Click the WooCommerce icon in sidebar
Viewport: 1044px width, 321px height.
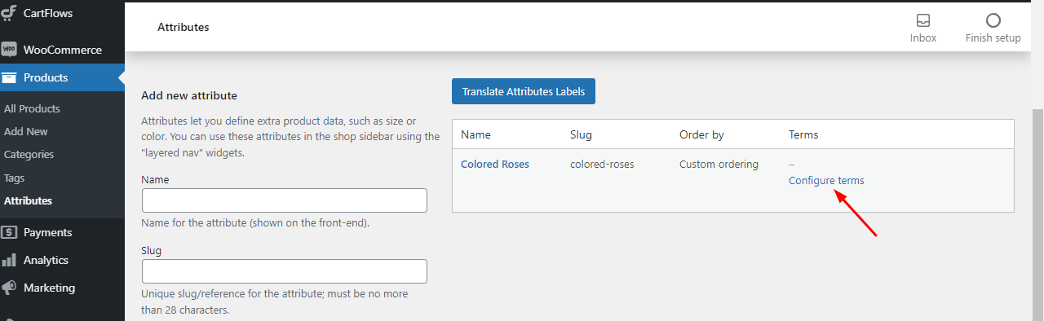click(9, 50)
